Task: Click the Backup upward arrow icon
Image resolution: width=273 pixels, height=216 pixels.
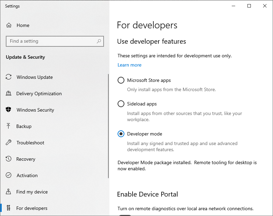Action: [x=9, y=126]
